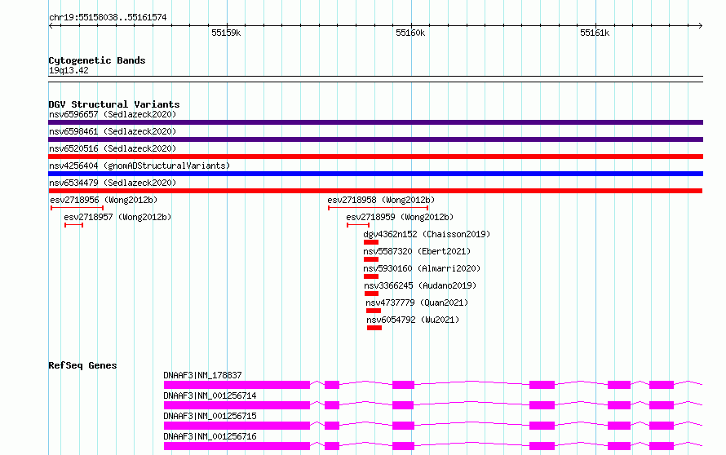
Task: Open nsv6054792 (Wu2021) variant label
Action: [413, 320]
